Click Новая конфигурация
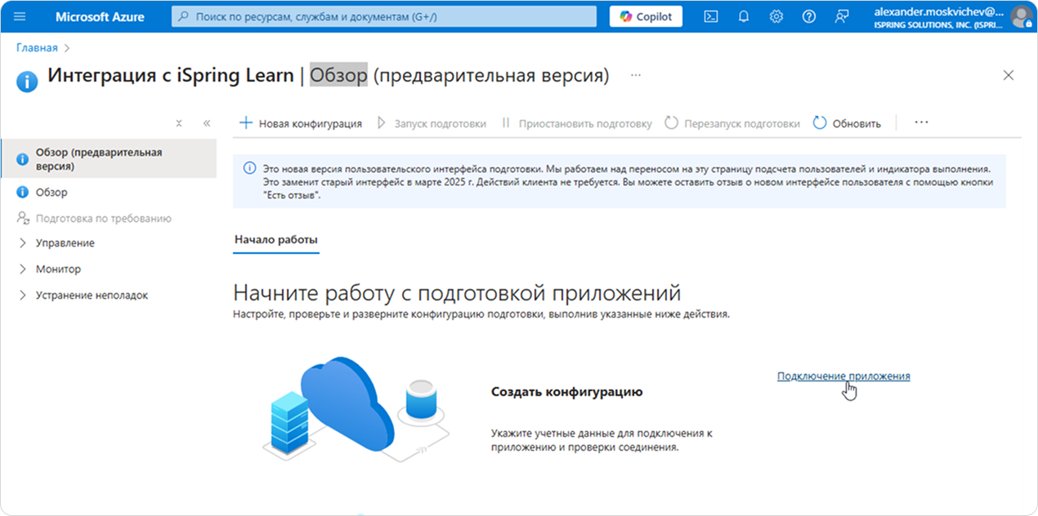The image size is (1038, 516). coord(300,123)
